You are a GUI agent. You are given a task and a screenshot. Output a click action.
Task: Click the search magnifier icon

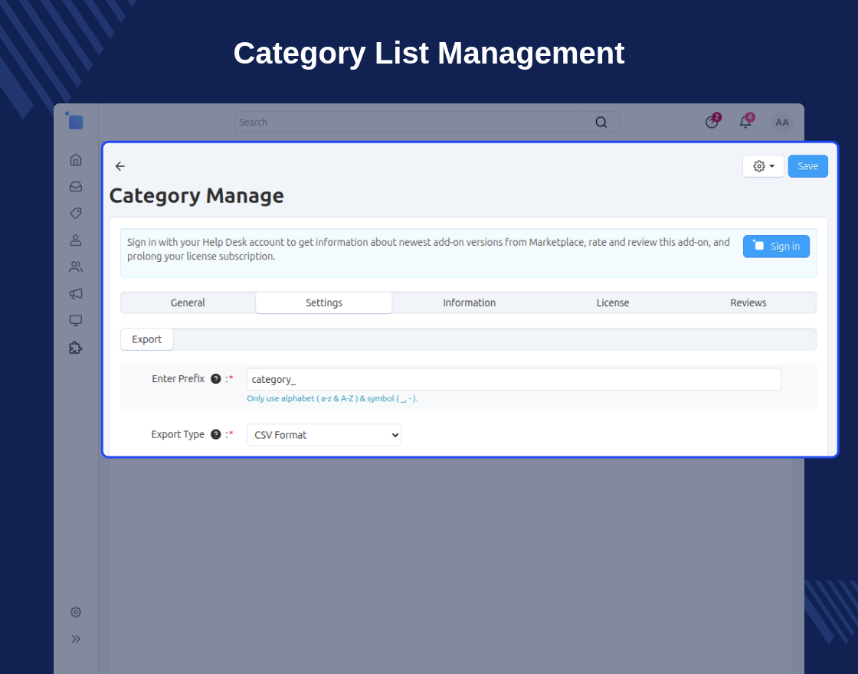coord(601,122)
